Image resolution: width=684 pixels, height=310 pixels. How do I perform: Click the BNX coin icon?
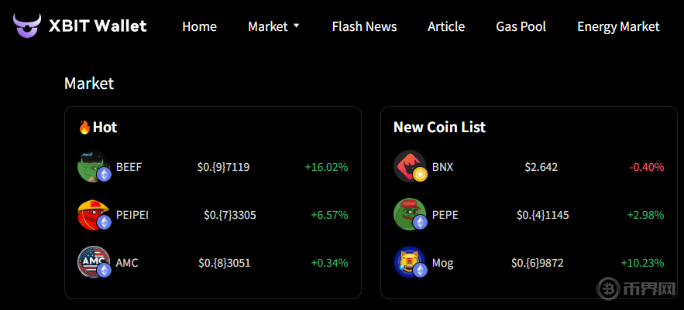pos(410,167)
